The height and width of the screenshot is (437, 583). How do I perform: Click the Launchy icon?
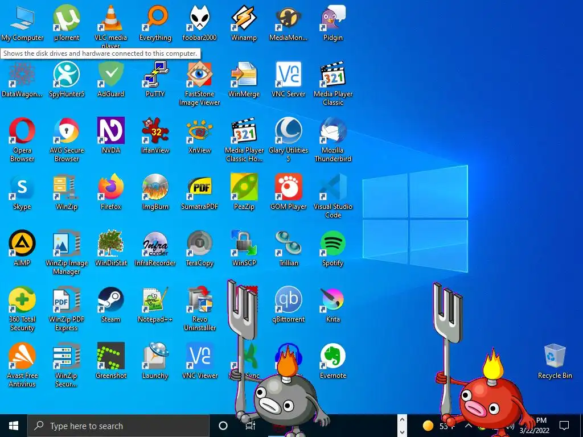(155, 356)
